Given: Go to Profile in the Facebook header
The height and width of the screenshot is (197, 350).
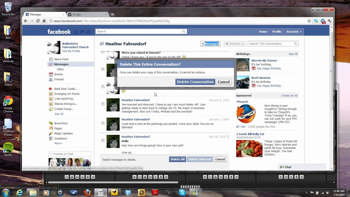Looking at the screenshot, I should [277, 32].
